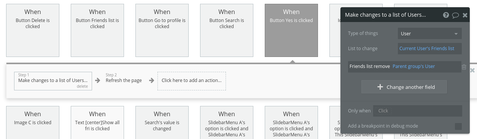The width and height of the screenshot is (477, 139).
Task: Delete Friends list remove field with trash icon
Action: (x=464, y=67)
